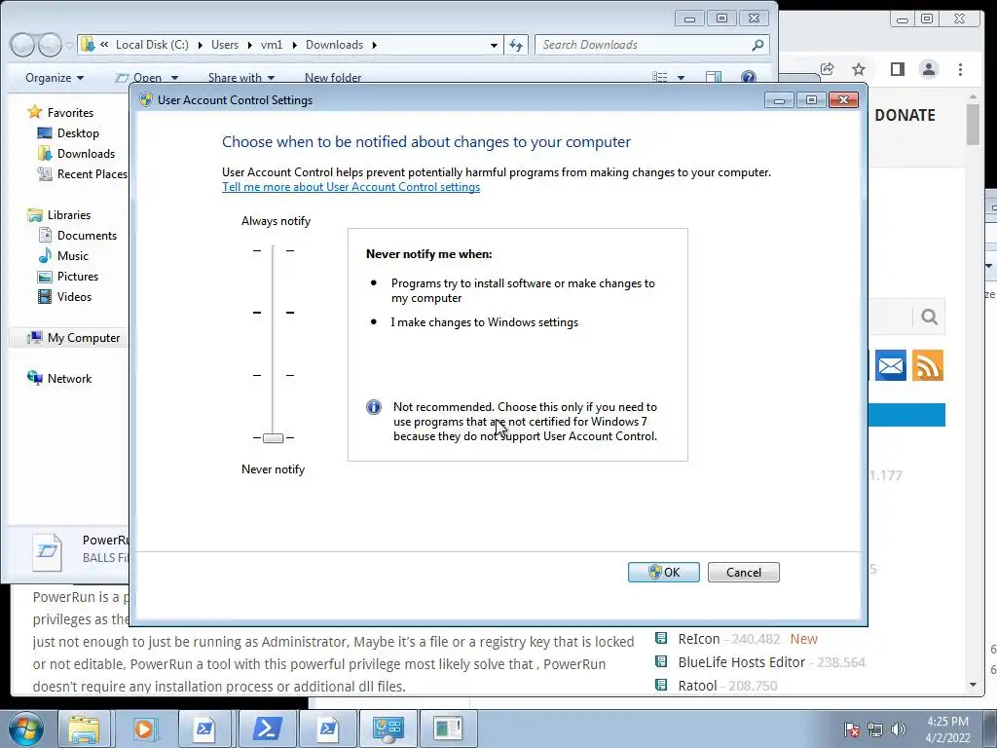Toggle the browser side panel icon
Viewport: 997px width, 748px height.
(x=897, y=69)
